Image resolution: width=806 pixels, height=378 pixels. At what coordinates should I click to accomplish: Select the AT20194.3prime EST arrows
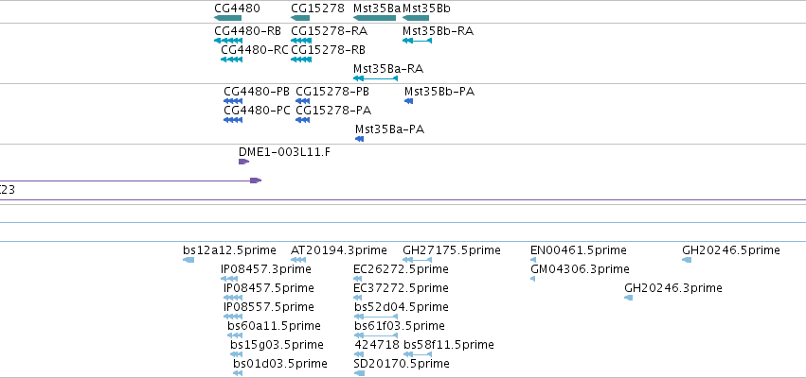[298, 260]
